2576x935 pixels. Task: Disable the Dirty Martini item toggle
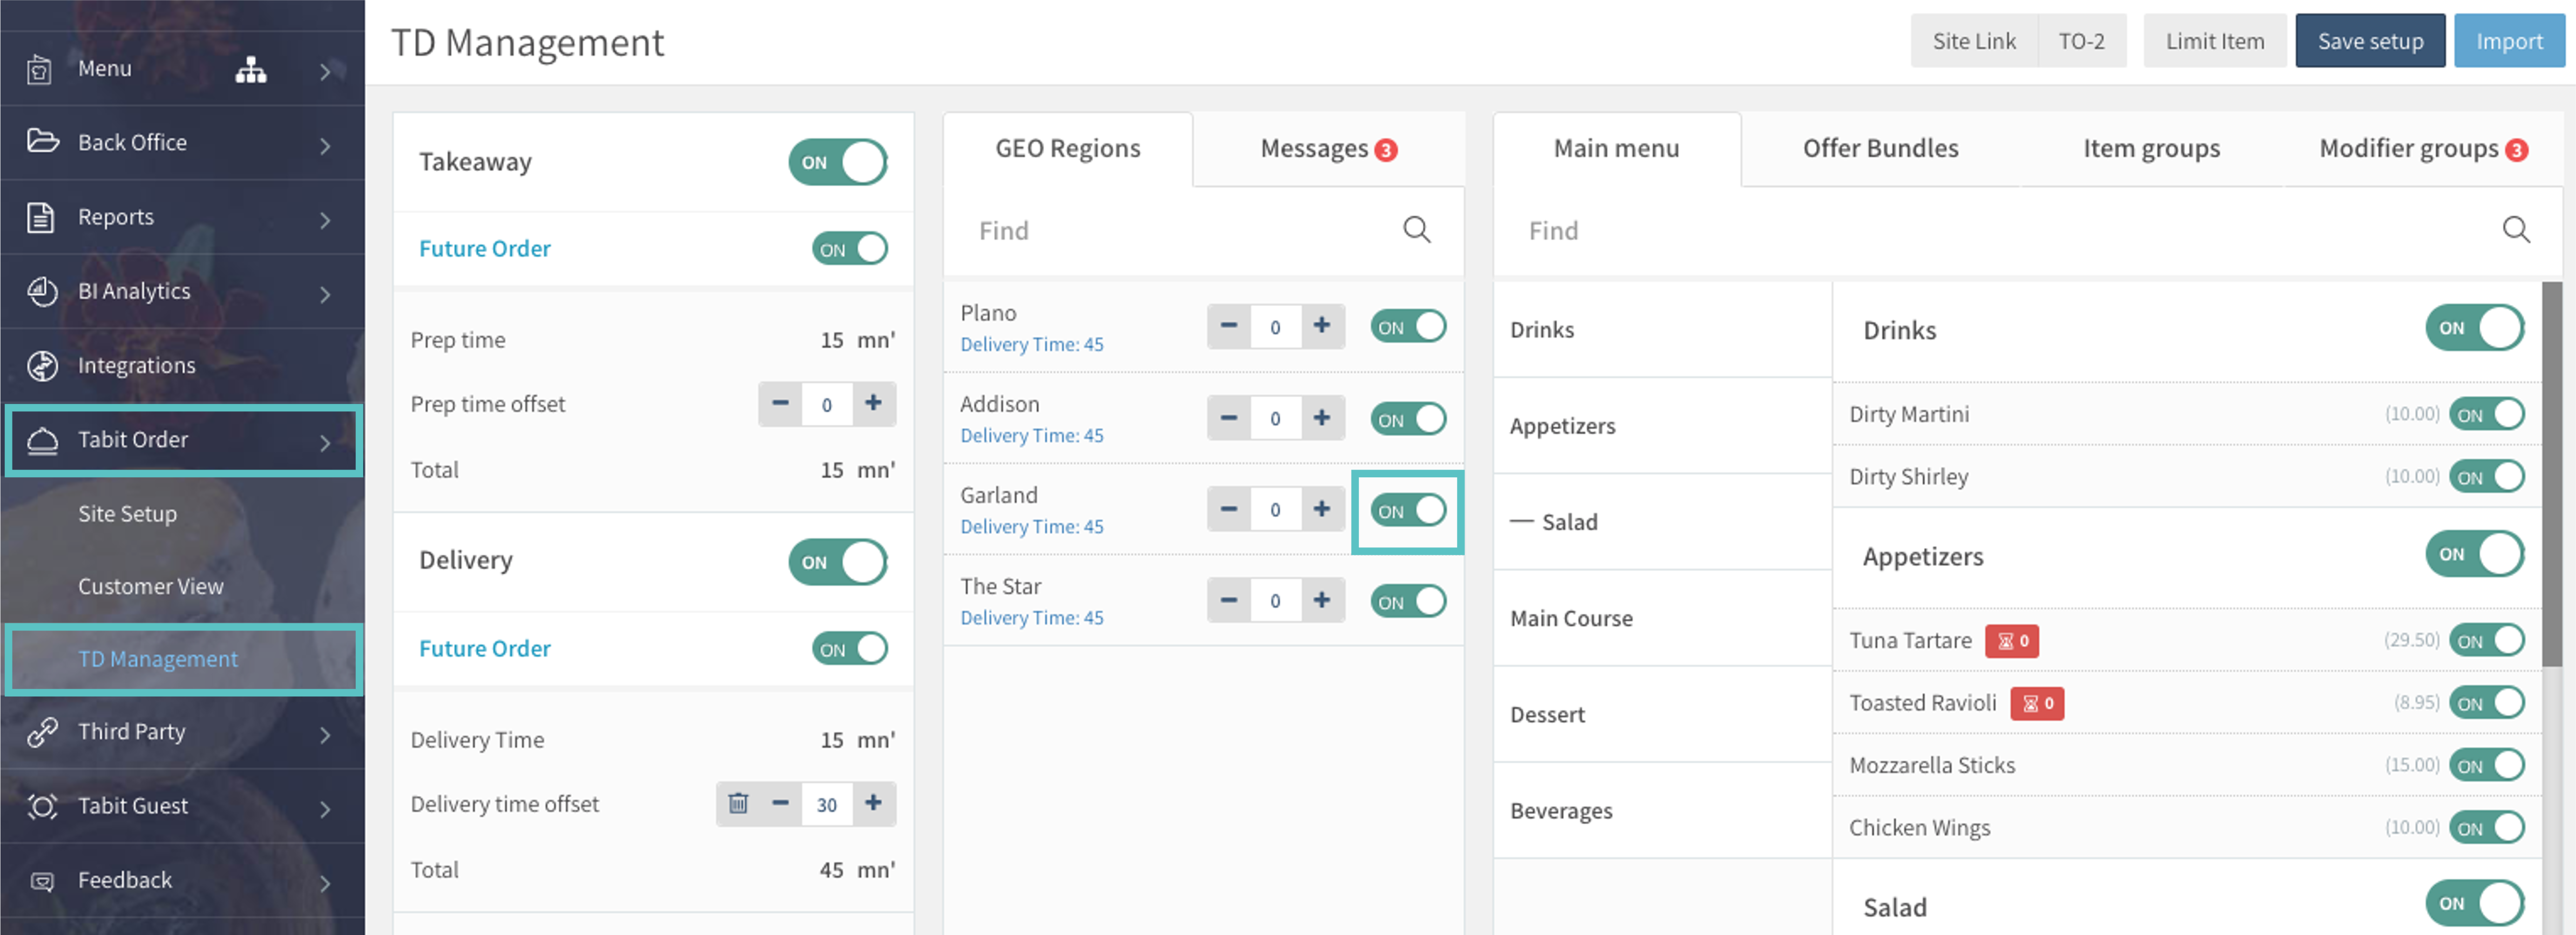(2486, 414)
